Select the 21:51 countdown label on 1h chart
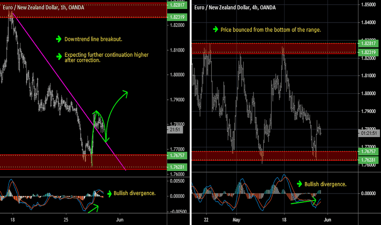The height and width of the screenshot is (225, 381). [175, 130]
